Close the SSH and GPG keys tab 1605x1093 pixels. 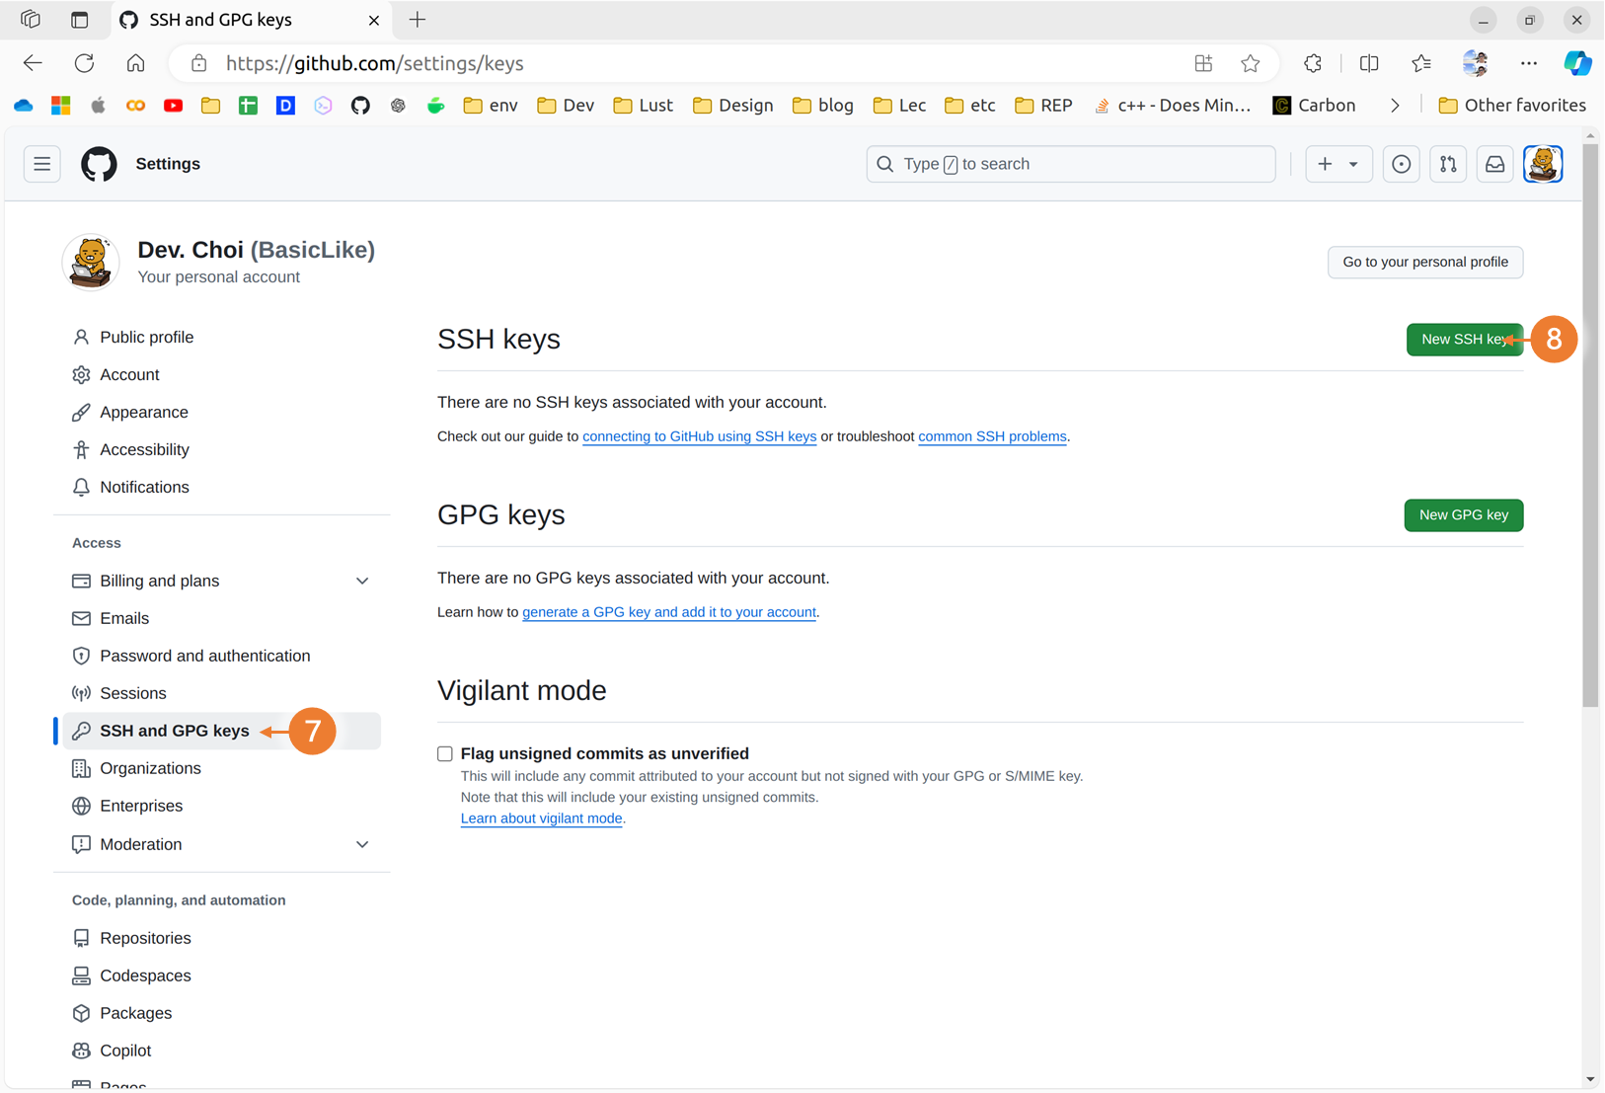click(374, 20)
